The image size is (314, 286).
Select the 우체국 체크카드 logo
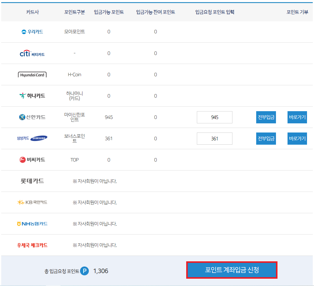click(x=32, y=245)
